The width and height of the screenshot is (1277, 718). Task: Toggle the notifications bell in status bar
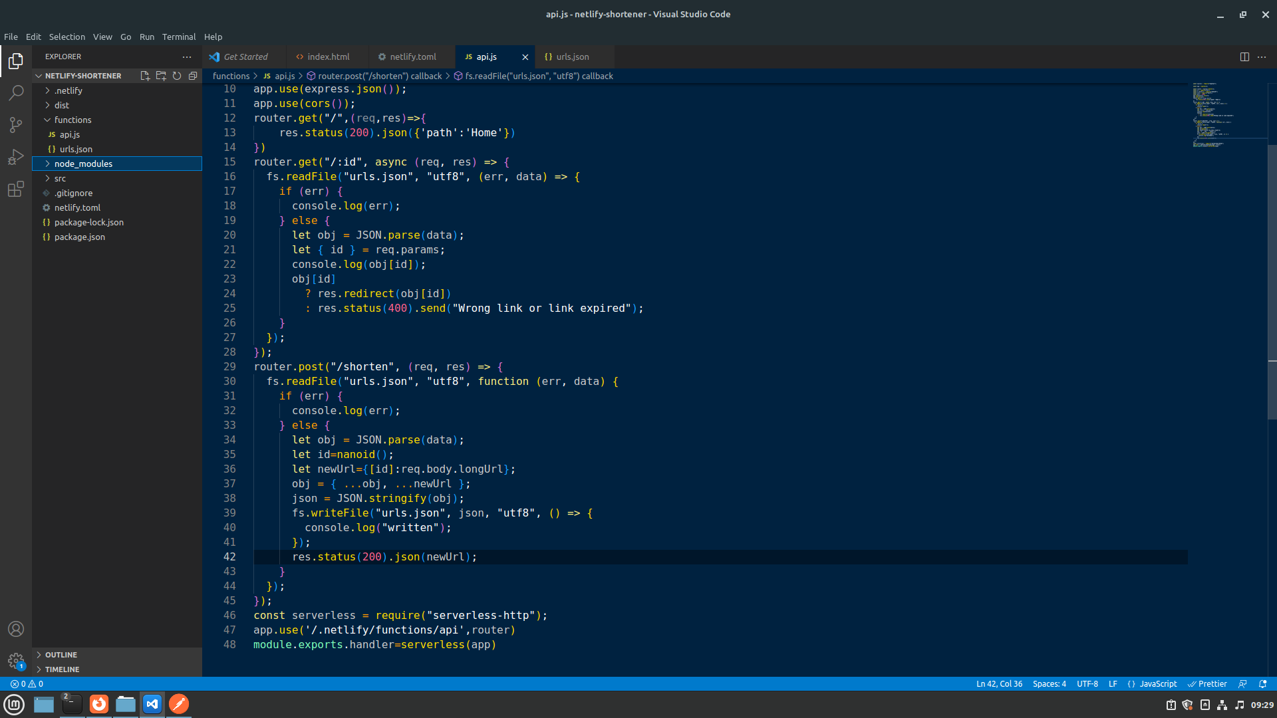coord(1263,684)
